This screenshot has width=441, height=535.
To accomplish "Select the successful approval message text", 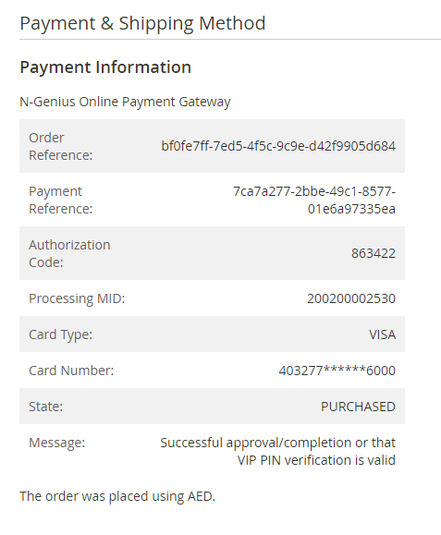I will (278, 452).
